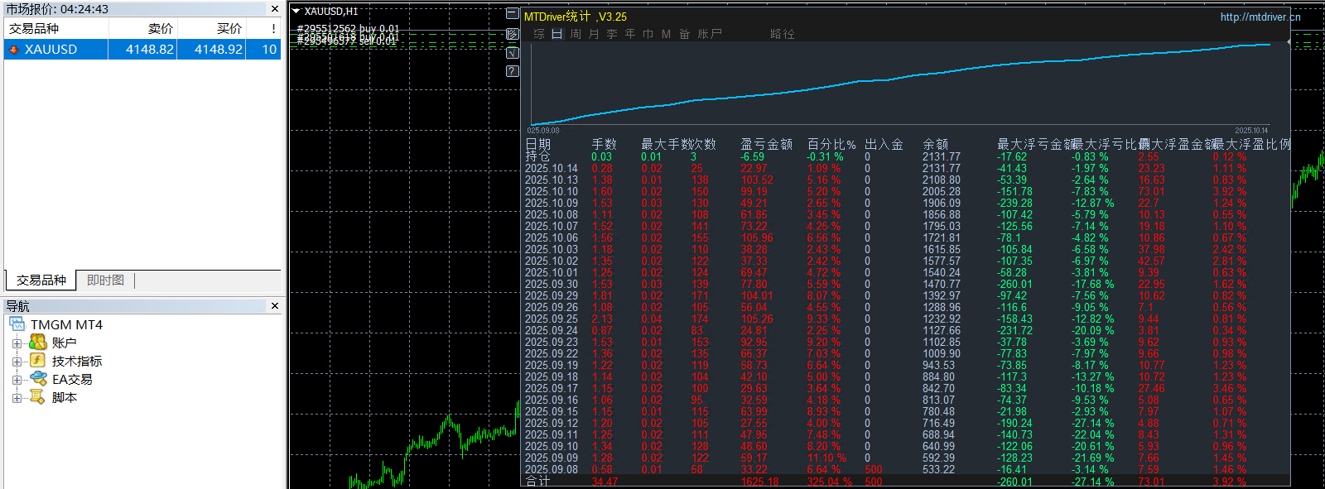
Task: Select 技术指标 label in navigator tree
Action: point(77,362)
